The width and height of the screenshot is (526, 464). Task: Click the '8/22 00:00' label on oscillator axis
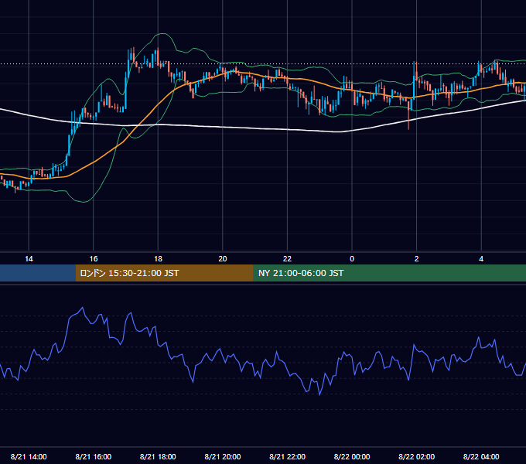[352, 456]
